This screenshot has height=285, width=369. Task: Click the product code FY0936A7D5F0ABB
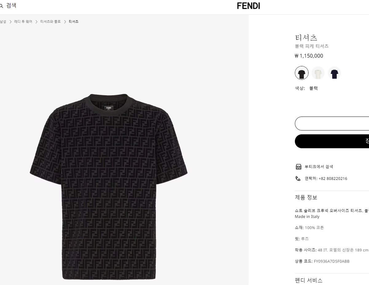pyautogui.click(x=331, y=261)
